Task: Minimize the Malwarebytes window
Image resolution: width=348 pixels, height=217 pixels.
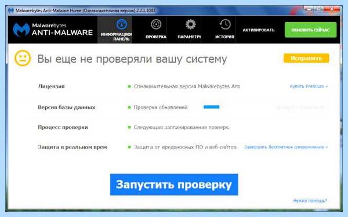Action: pyautogui.click(x=308, y=9)
